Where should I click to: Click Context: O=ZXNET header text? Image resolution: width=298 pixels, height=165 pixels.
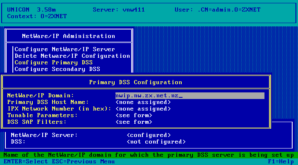click(37, 16)
